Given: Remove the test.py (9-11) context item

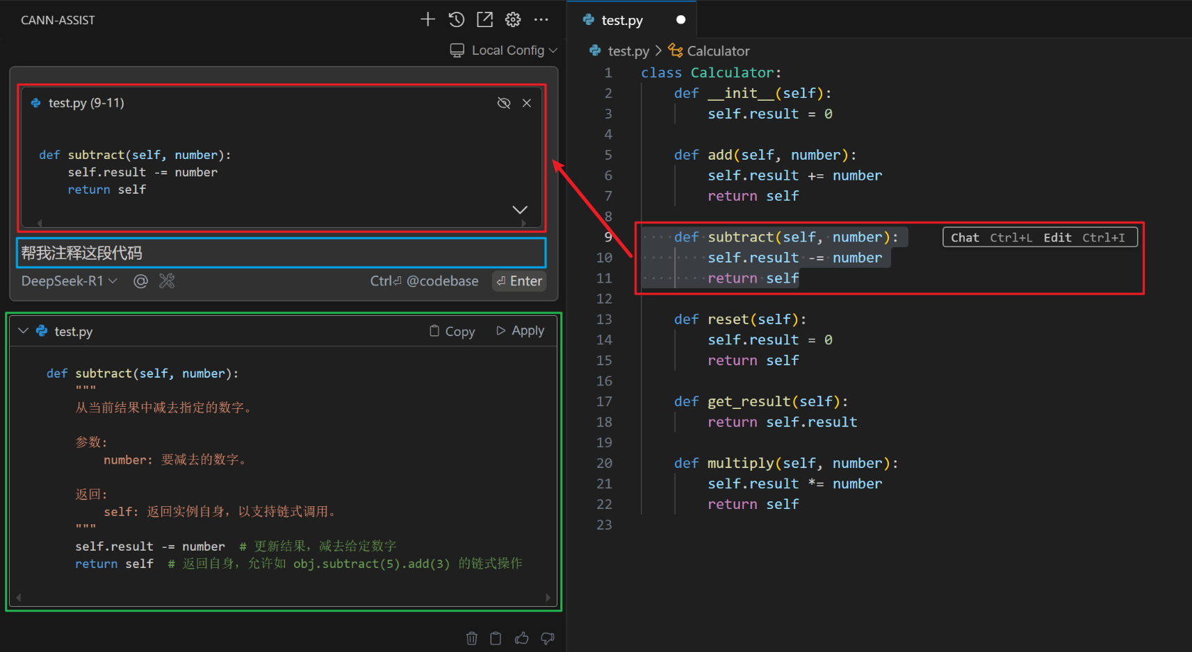Looking at the screenshot, I should point(527,103).
